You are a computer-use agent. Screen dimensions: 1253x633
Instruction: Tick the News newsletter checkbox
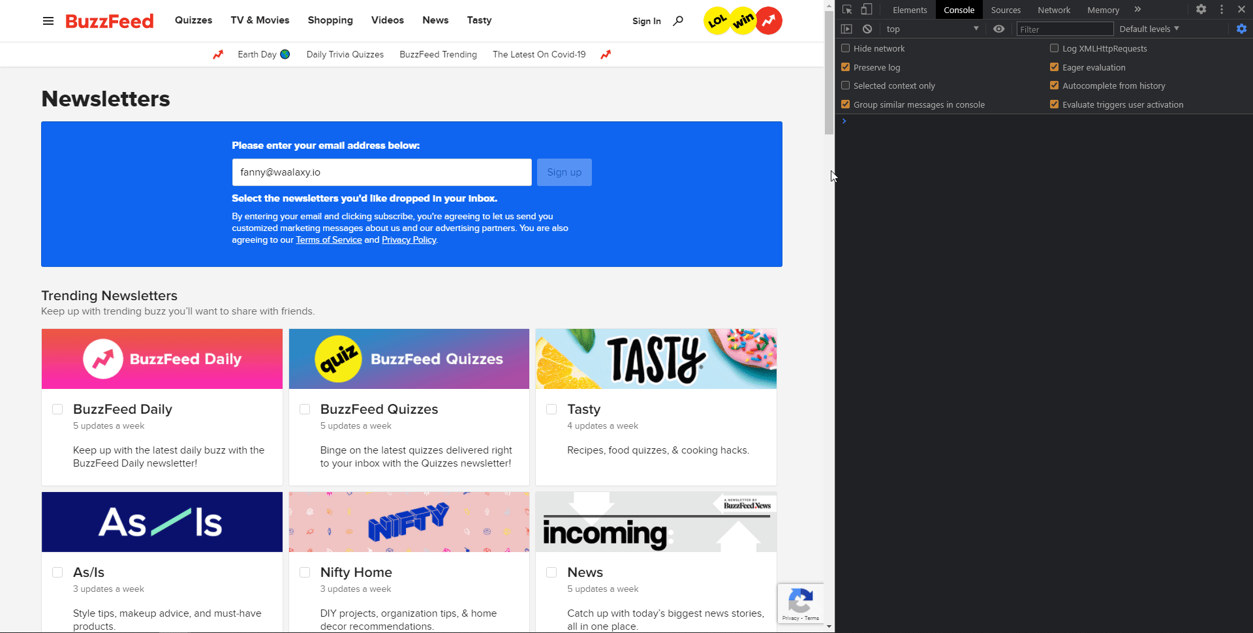pos(551,572)
